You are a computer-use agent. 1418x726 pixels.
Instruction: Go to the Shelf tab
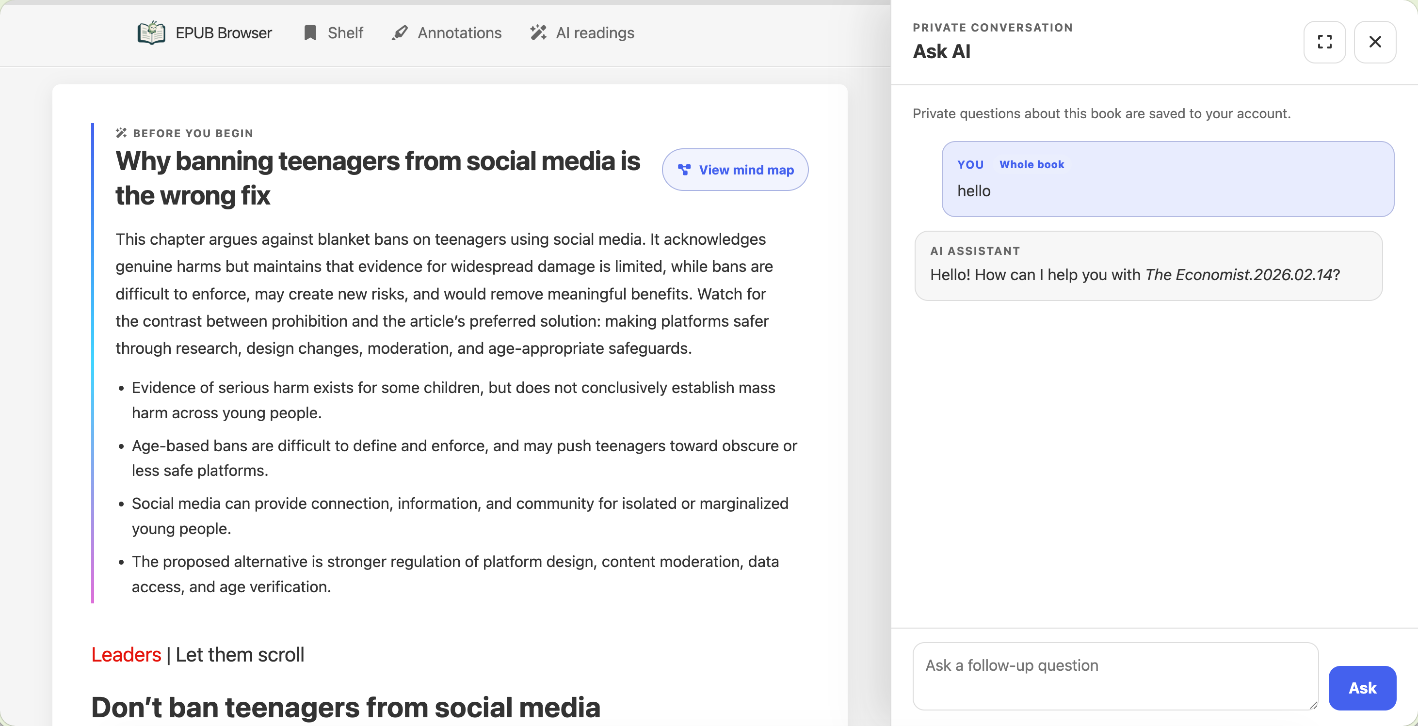click(x=333, y=33)
